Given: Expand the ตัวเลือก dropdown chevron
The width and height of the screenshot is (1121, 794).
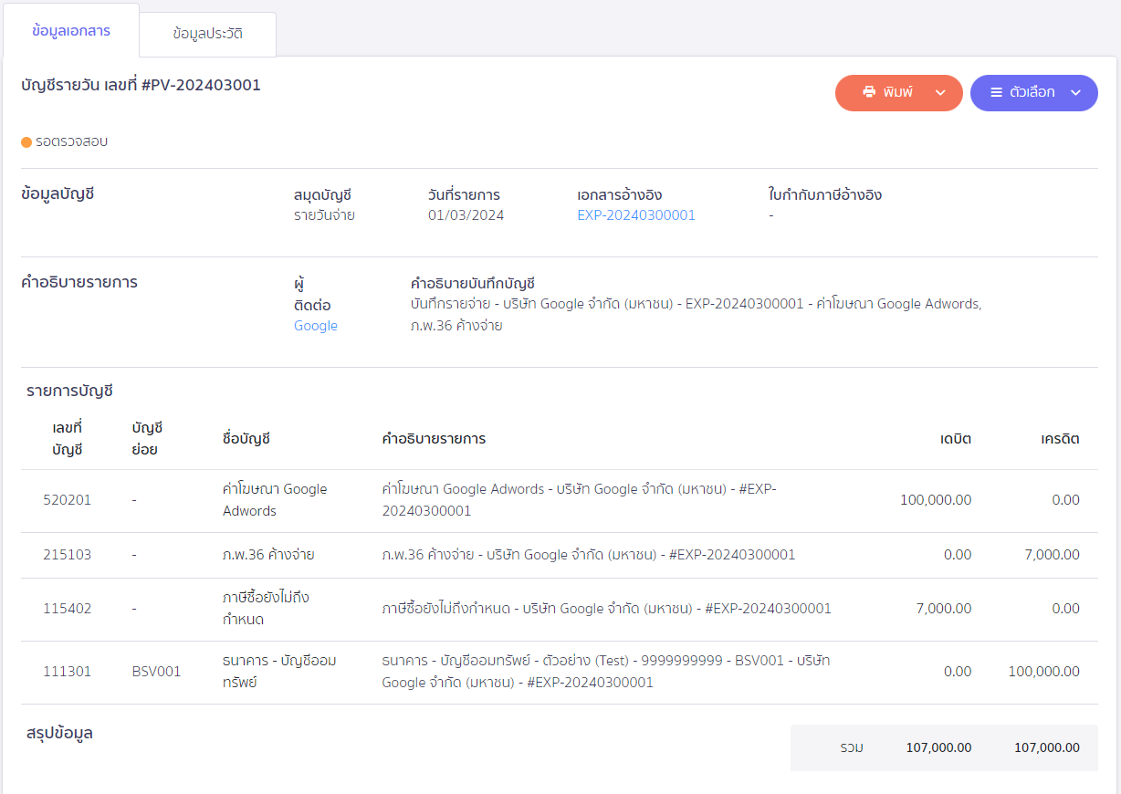Looking at the screenshot, I should point(1075,93).
